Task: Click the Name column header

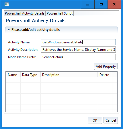Action: (13, 75)
